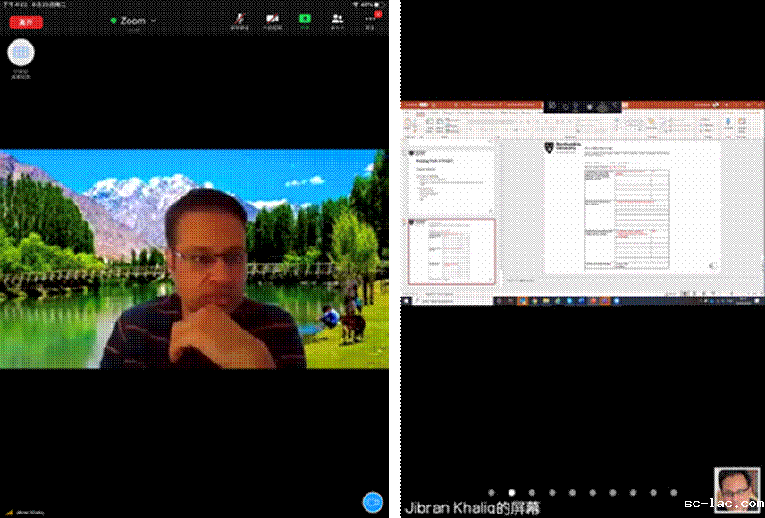Tap the green Share screen icon

305,21
